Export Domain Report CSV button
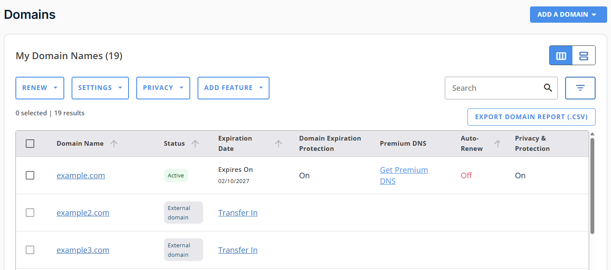This screenshot has height=270, width=611. 531,117
